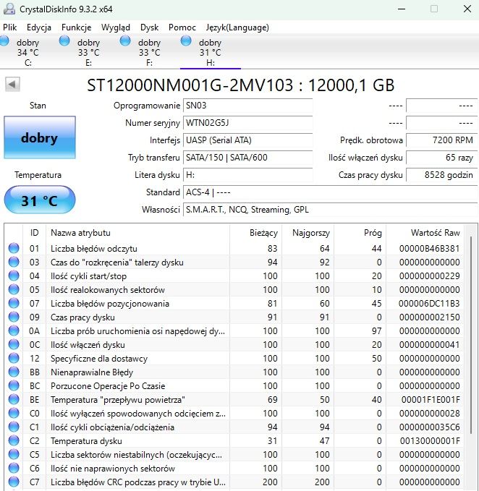Viewport: 479px width, 491px height.
Task: Click the Bieżący column header
Action: pyautogui.click(x=263, y=233)
